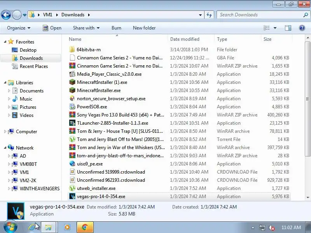
Task: Click the magnifier icon in search box
Action: coord(306,15)
